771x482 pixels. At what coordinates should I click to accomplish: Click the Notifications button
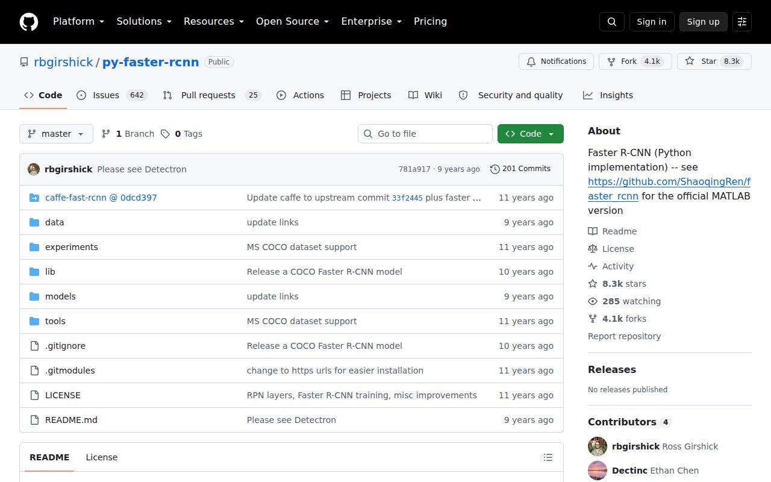(556, 61)
